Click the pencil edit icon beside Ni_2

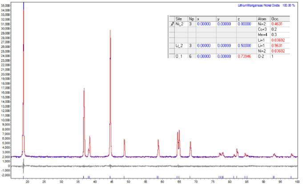tap(172, 24)
